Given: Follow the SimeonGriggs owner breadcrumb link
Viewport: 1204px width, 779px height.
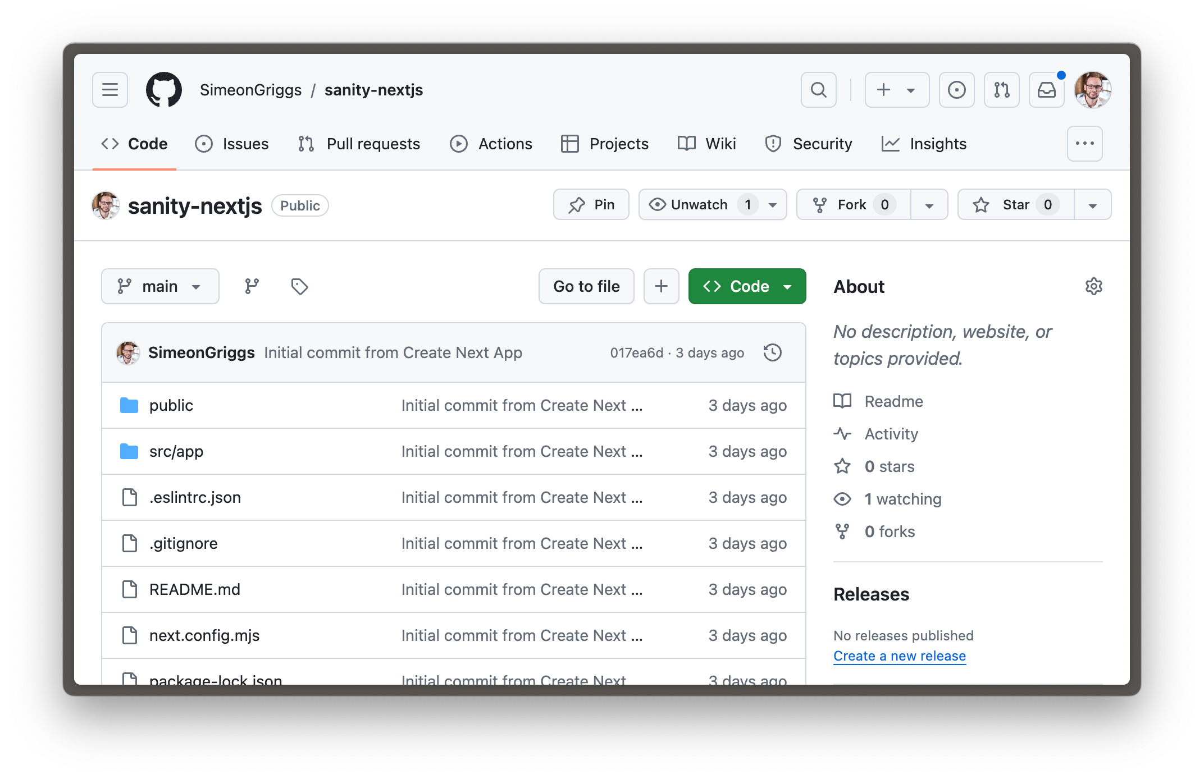Looking at the screenshot, I should coord(250,90).
